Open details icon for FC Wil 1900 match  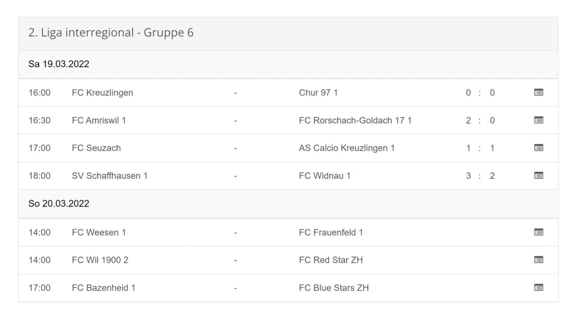[538, 260]
